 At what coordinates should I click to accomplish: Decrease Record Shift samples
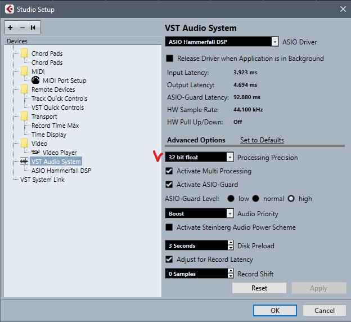231,276
